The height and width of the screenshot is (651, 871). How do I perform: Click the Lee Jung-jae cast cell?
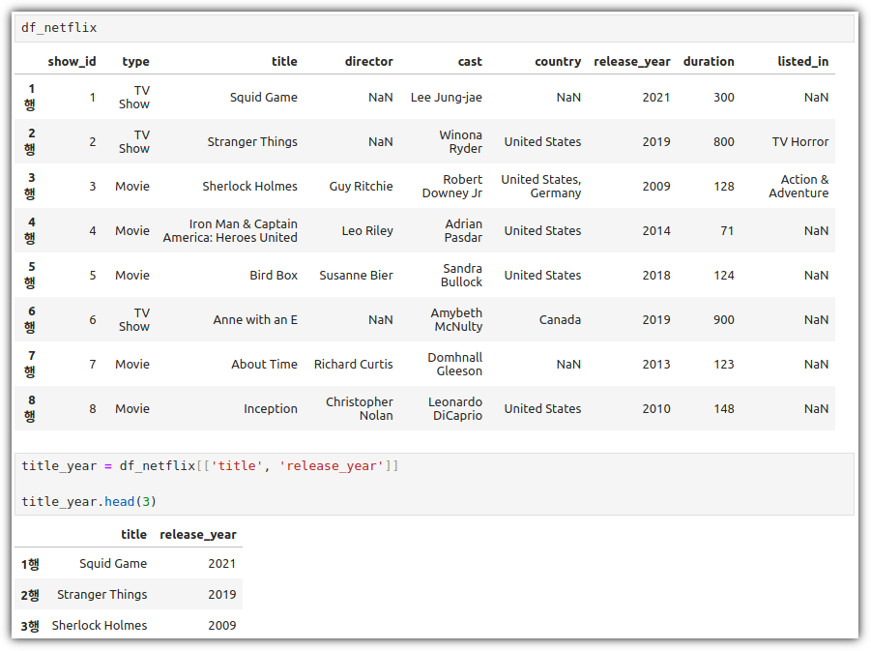coord(446,98)
